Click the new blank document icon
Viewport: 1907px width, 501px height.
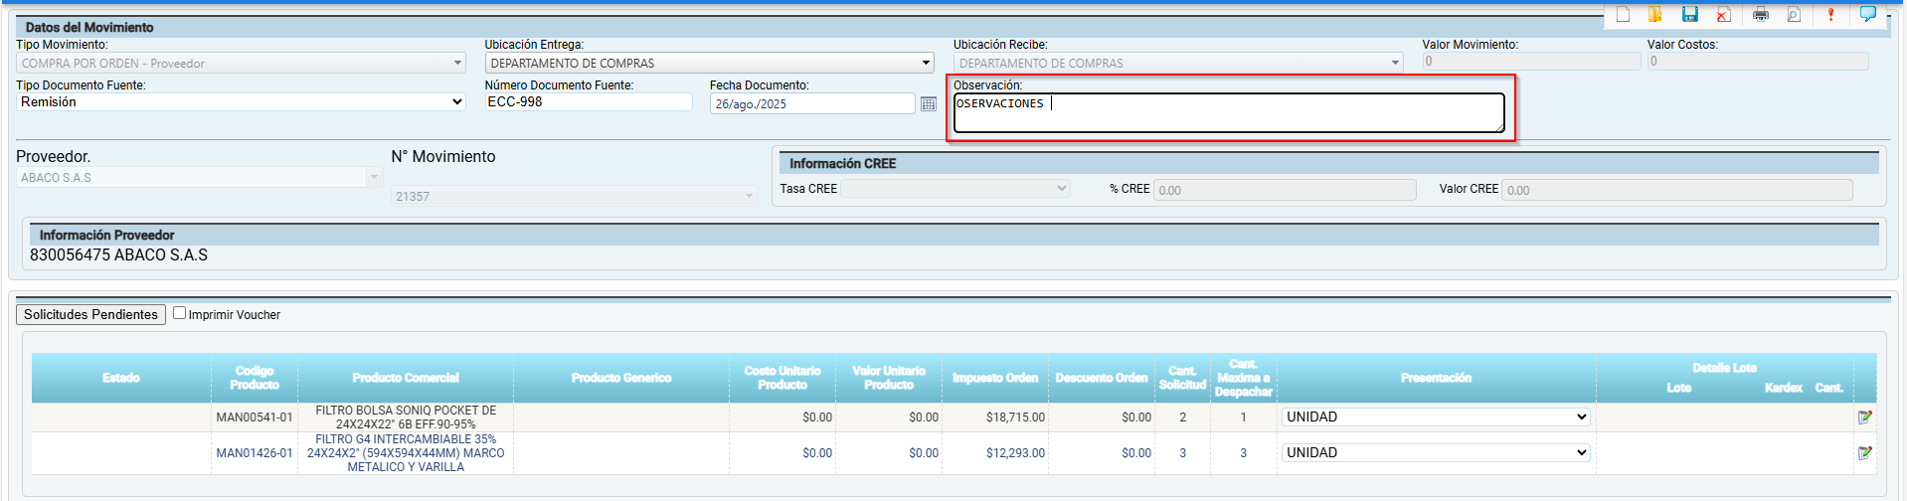pos(1623,14)
